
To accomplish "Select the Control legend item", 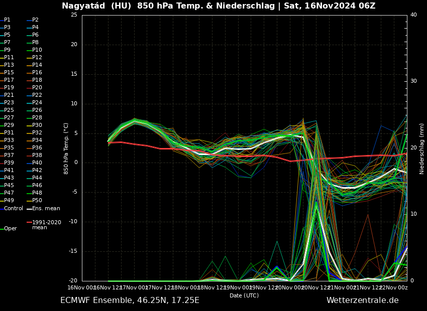I will [13, 208].
